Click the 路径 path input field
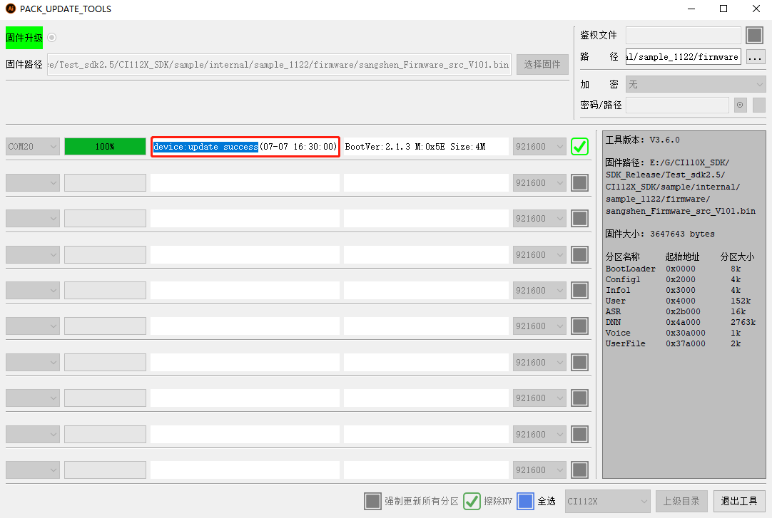772x518 pixels. point(683,57)
